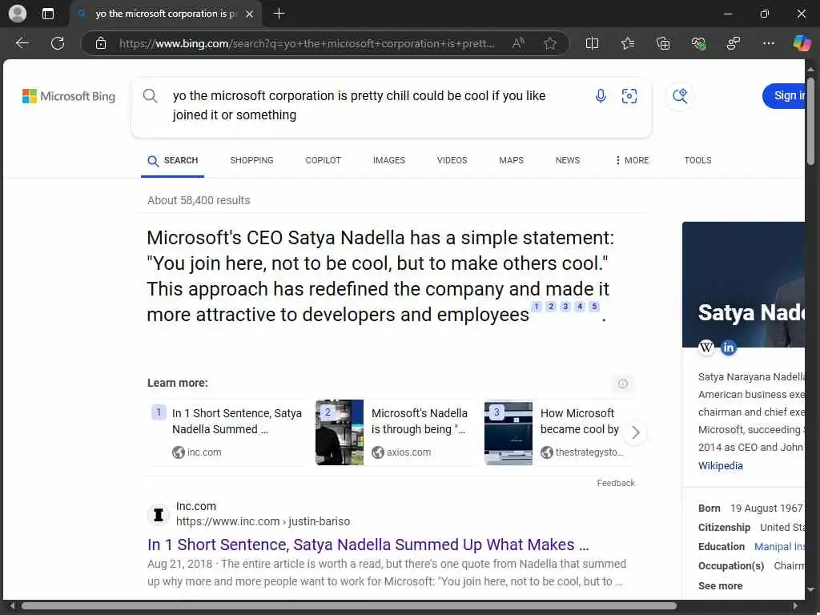
Task: Open the Collections icon
Action: click(x=662, y=43)
